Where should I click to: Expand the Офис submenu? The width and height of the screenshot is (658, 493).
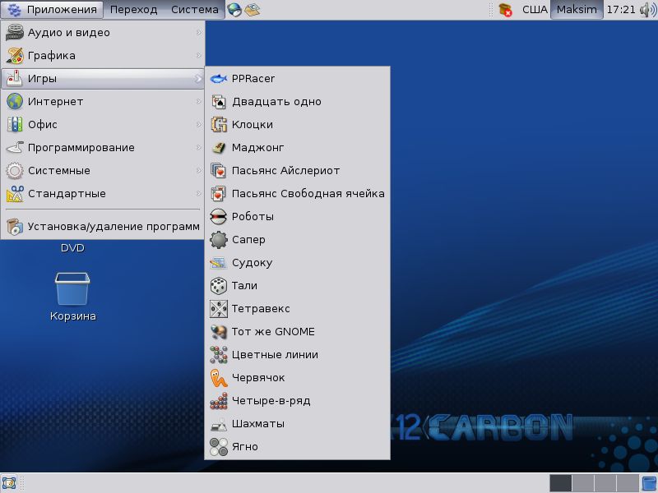point(102,125)
